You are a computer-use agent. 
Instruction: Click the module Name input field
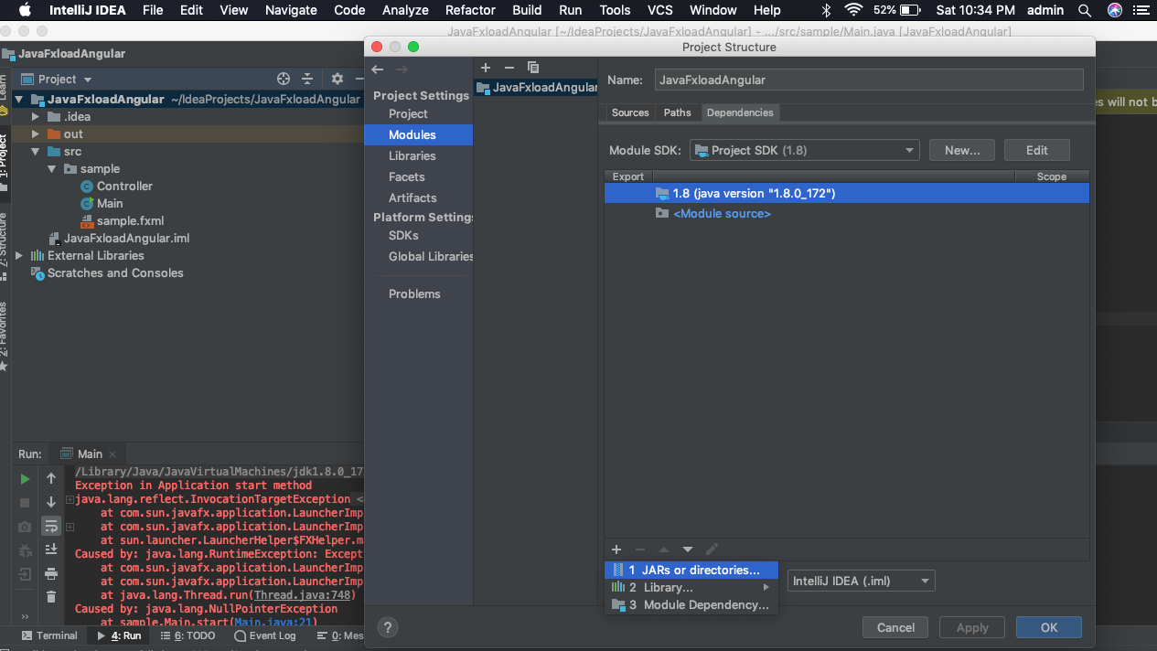869,80
